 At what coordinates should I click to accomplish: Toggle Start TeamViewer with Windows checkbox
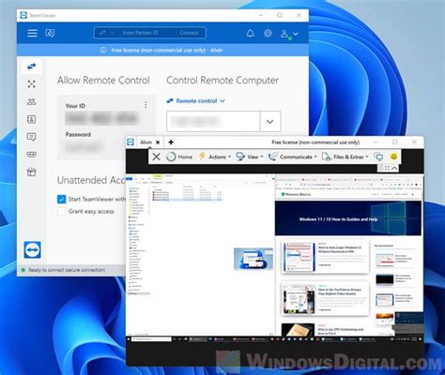point(62,199)
